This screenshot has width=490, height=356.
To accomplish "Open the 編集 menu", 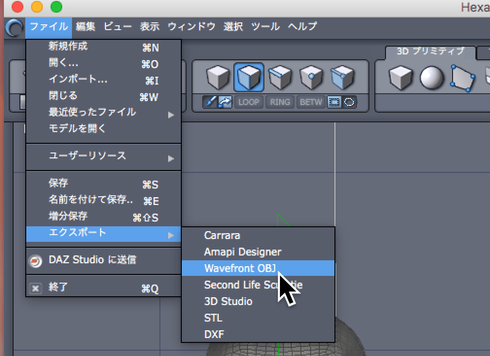I will click(x=86, y=26).
